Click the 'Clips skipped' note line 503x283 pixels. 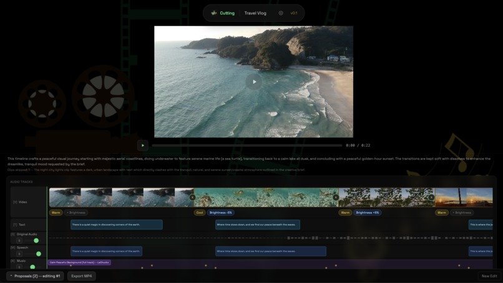pos(156,170)
